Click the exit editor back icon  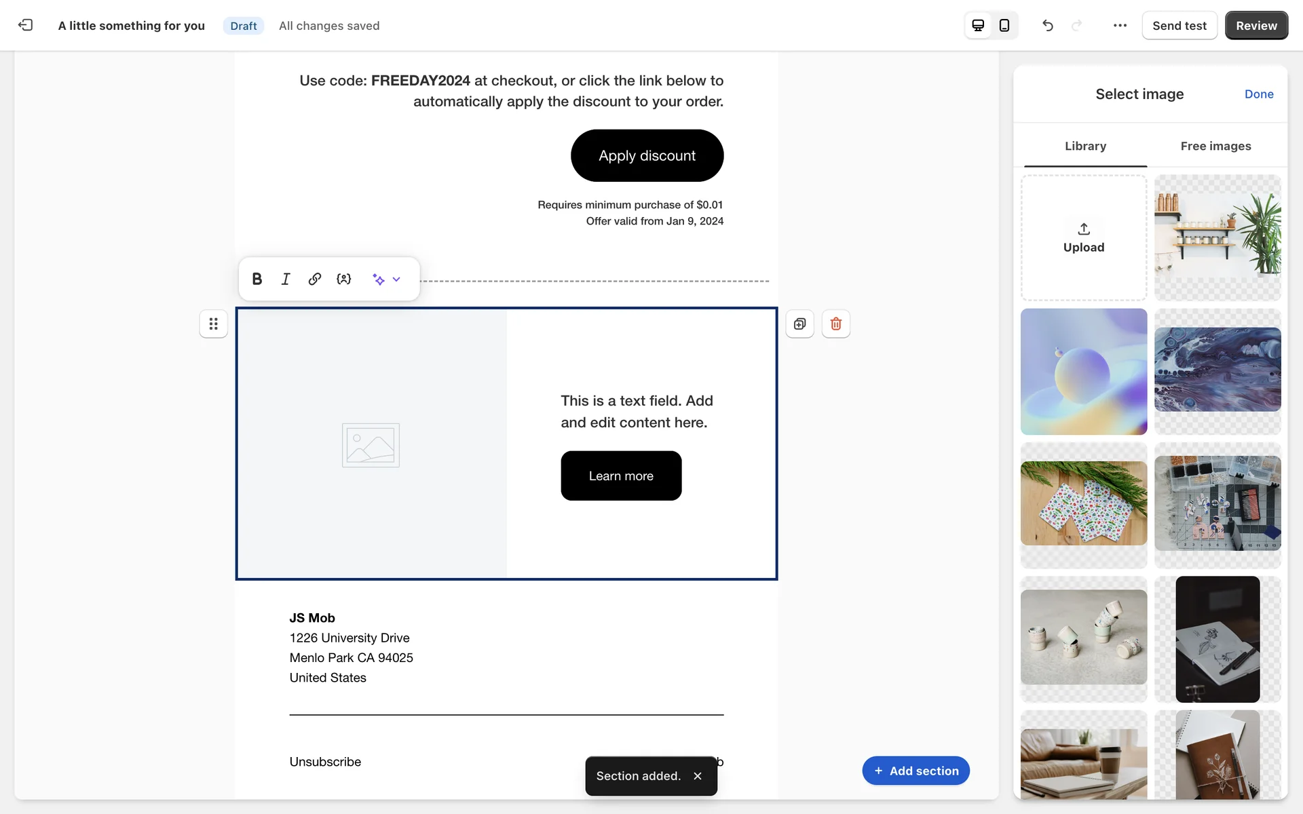pos(25,25)
